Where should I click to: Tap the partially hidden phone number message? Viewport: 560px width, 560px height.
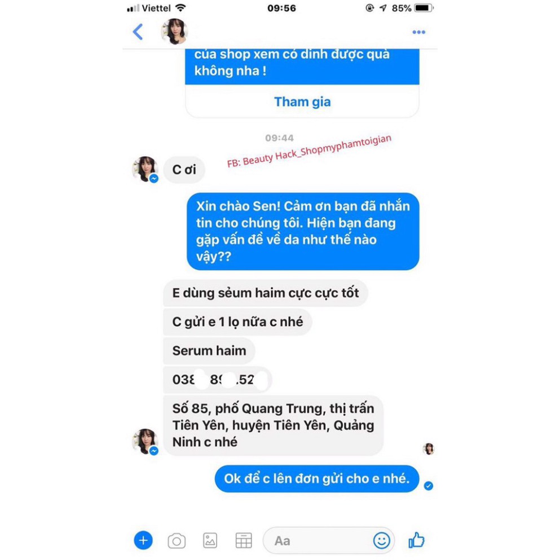218,380
